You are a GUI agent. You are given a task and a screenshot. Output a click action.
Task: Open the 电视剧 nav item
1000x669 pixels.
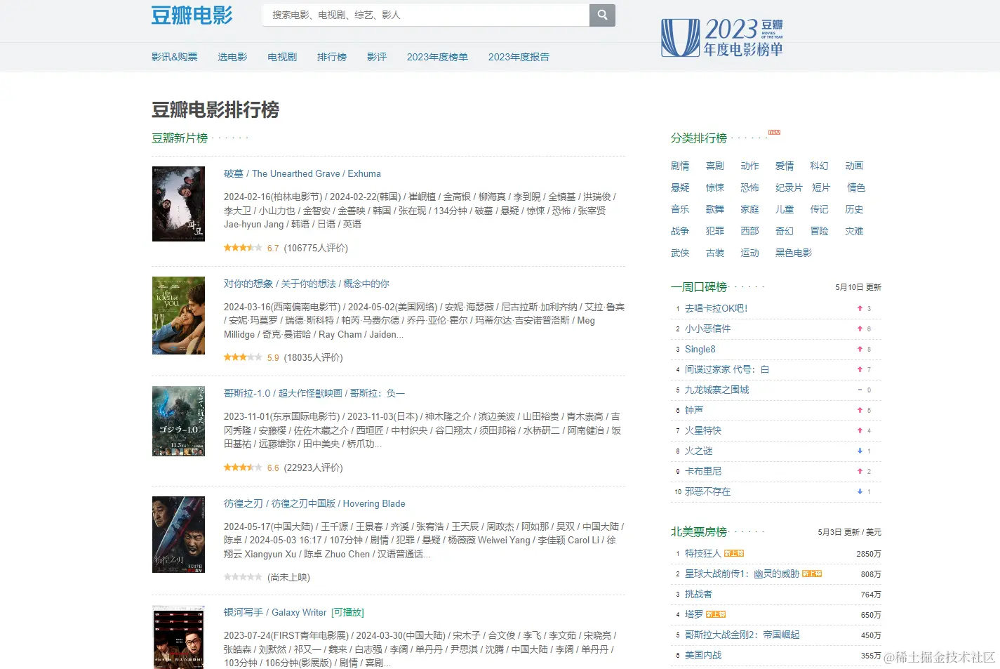282,57
